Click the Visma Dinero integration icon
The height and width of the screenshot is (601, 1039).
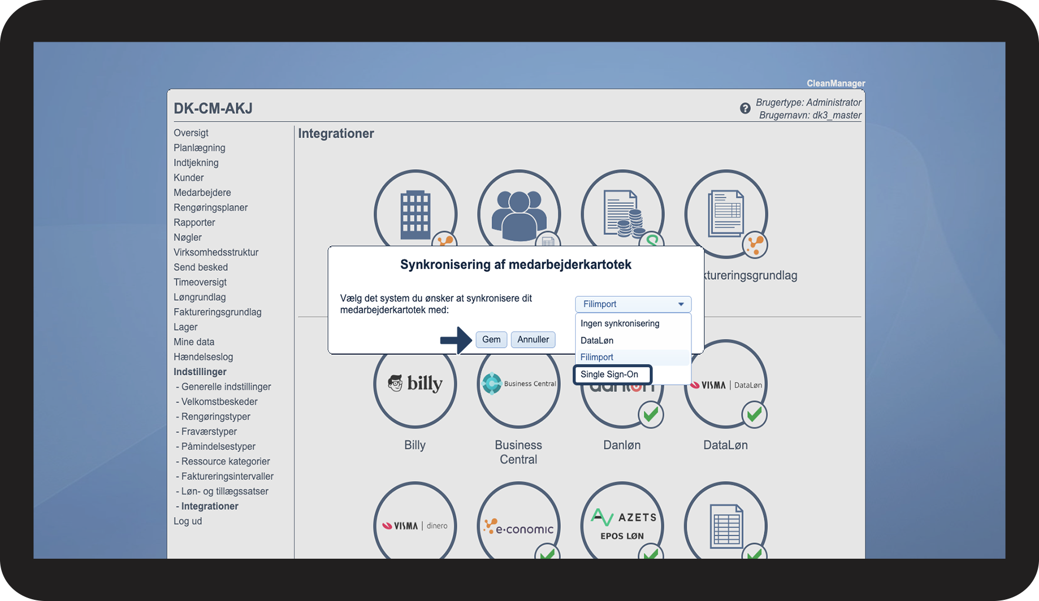click(415, 522)
